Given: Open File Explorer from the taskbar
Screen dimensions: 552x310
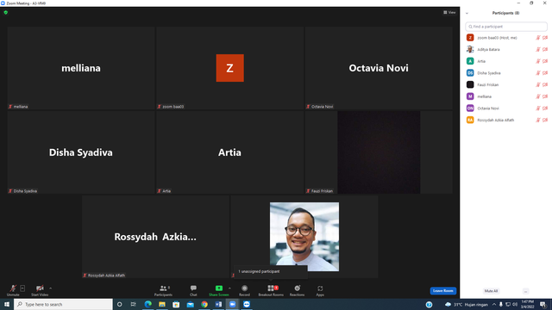Looking at the screenshot, I should coord(162,304).
